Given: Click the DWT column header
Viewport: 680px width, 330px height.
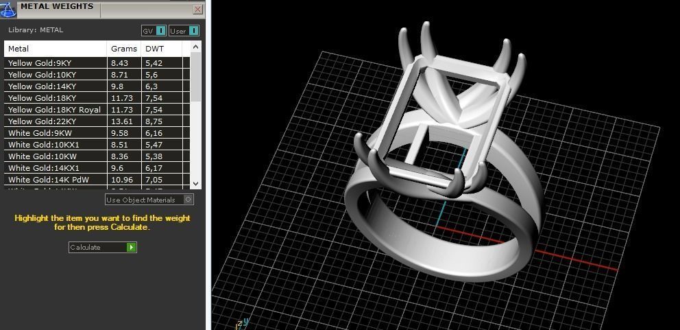Looking at the screenshot, I should (162, 49).
